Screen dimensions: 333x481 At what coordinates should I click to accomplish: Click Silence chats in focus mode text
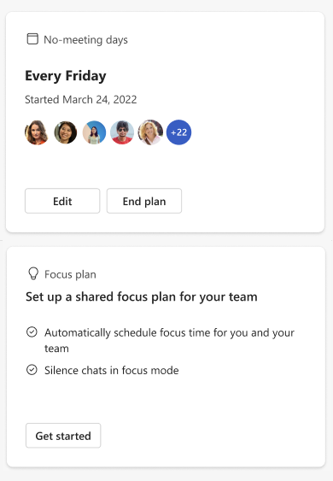coord(112,370)
